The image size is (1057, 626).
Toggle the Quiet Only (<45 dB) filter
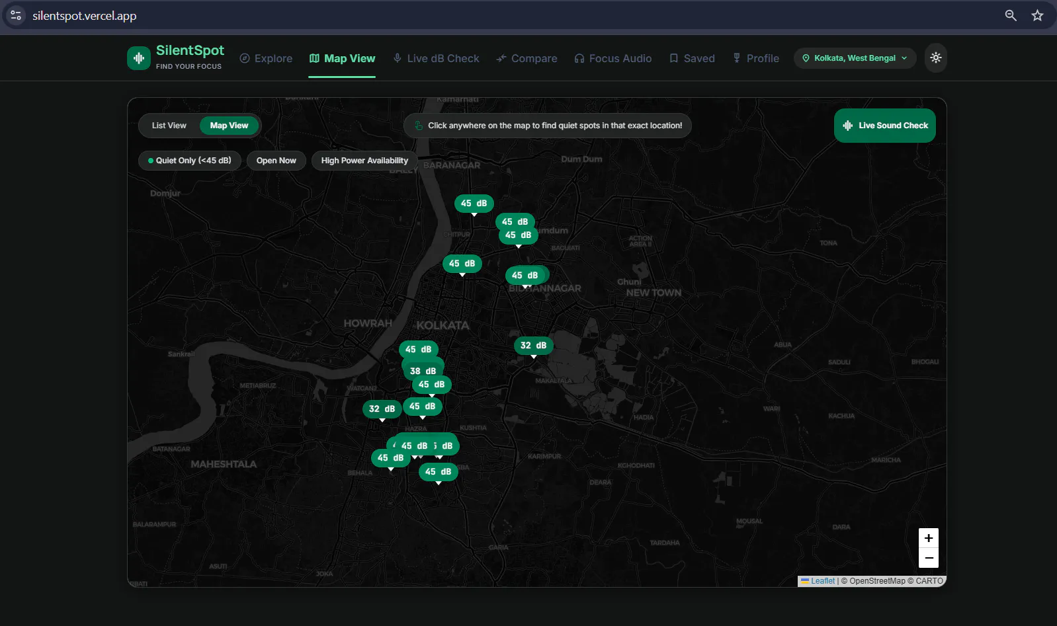click(x=190, y=161)
